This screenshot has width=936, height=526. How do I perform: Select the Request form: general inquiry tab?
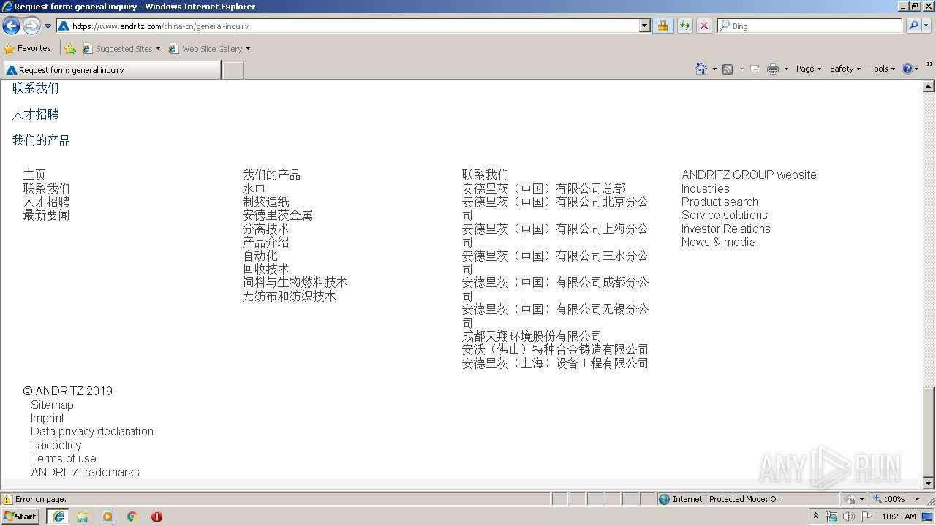(x=111, y=70)
